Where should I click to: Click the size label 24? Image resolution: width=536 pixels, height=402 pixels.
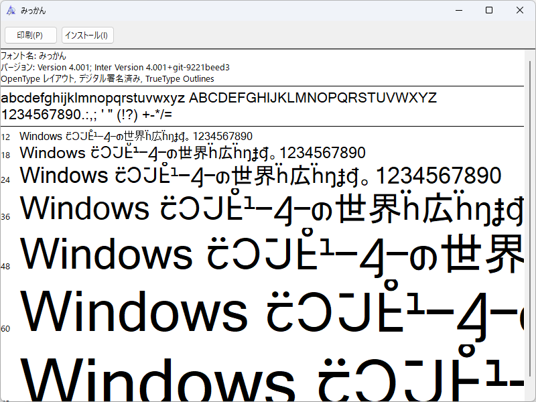(x=5, y=180)
